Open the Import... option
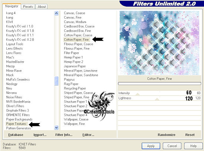 (40, 135)
